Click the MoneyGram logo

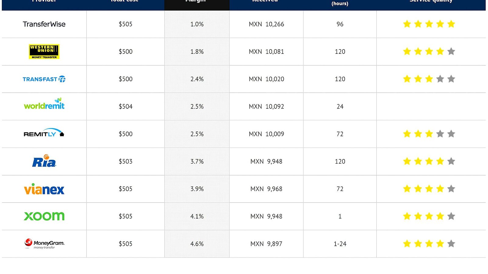point(45,244)
